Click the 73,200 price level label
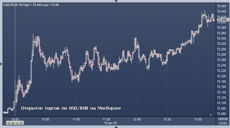The width and height of the screenshot is (230, 128). pyautogui.click(x=221, y=76)
